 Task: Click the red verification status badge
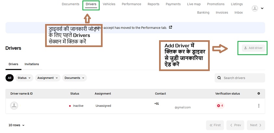[x=220, y=106]
